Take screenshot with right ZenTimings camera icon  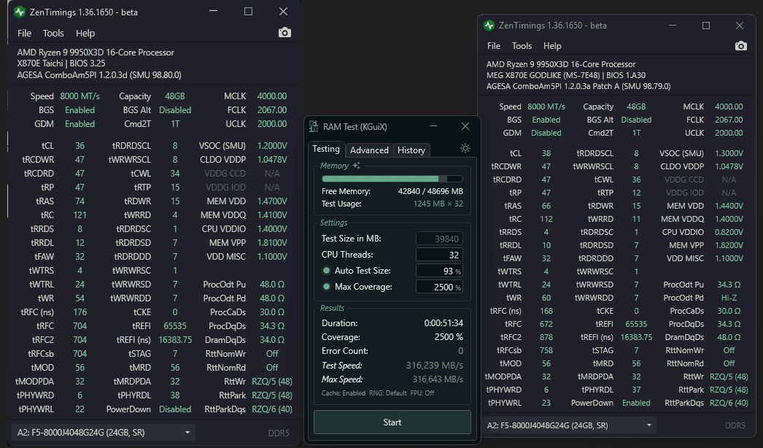[x=740, y=46]
